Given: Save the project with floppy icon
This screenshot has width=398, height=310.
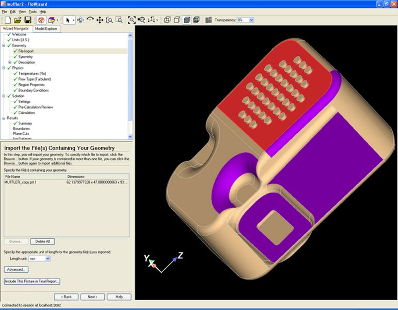Looking at the screenshot, I should click(x=27, y=20).
